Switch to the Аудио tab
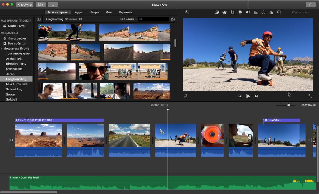Screen dimensions: 319x194 (x=79, y=12)
